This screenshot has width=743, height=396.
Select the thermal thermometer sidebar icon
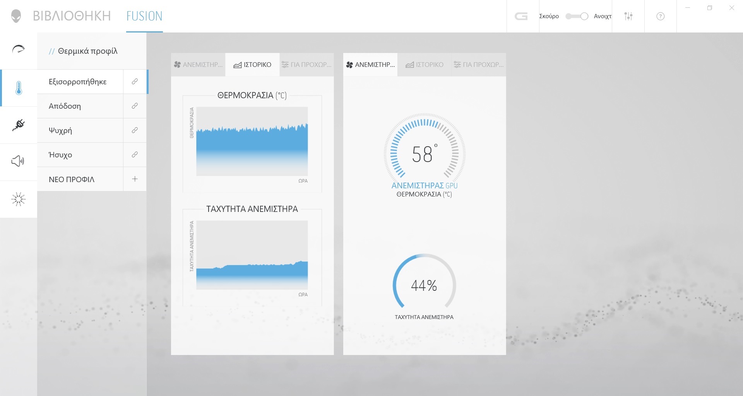point(19,88)
